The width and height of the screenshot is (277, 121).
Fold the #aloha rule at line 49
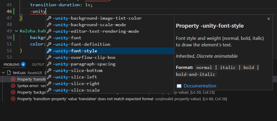16,31
